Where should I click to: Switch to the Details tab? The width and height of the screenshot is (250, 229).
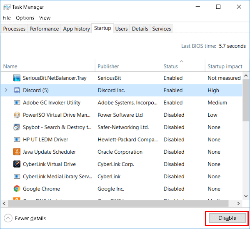coord(140,29)
